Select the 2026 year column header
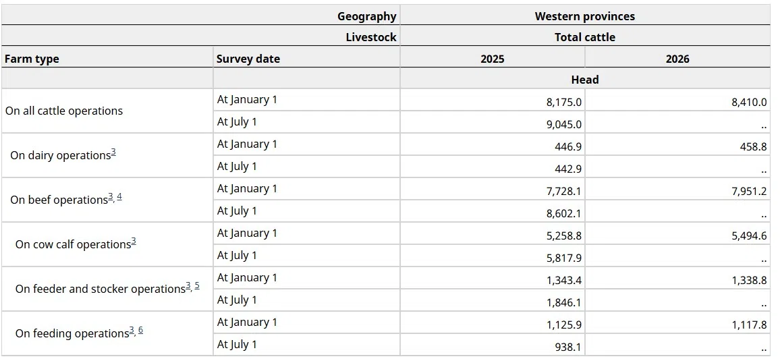Screen dimensions: 780x363 point(677,59)
